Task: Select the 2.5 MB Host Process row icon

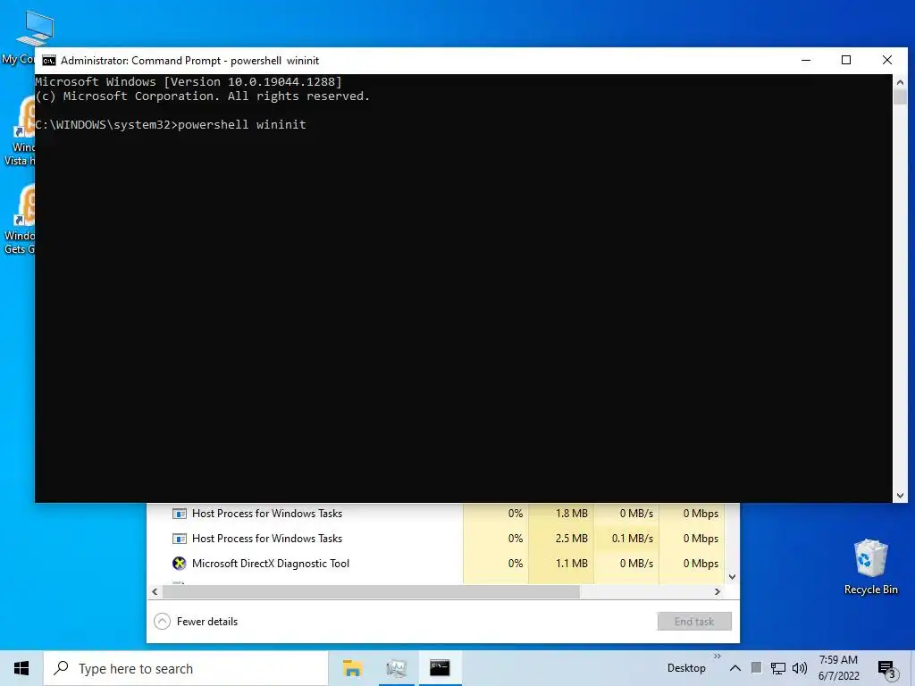Action: click(179, 539)
